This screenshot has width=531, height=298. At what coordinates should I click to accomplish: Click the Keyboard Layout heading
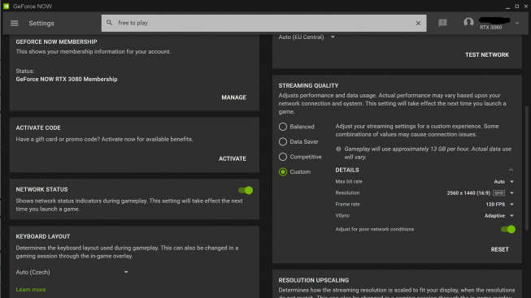click(43, 236)
